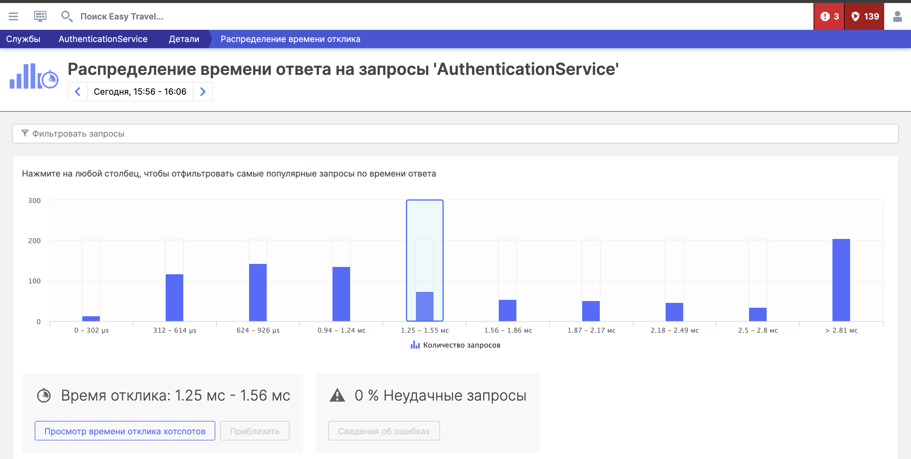Click the response time distribution chart icon
Image resolution: width=911 pixels, height=459 pixels.
point(34,76)
